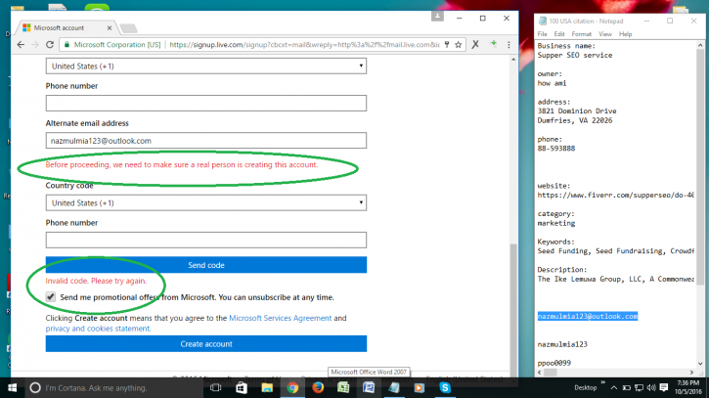Click Chrome's address bar URL
Image resolution: width=709 pixels, height=398 pixels.
coord(304,44)
